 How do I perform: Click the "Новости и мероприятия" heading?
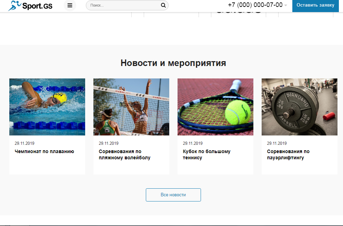pos(173,63)
